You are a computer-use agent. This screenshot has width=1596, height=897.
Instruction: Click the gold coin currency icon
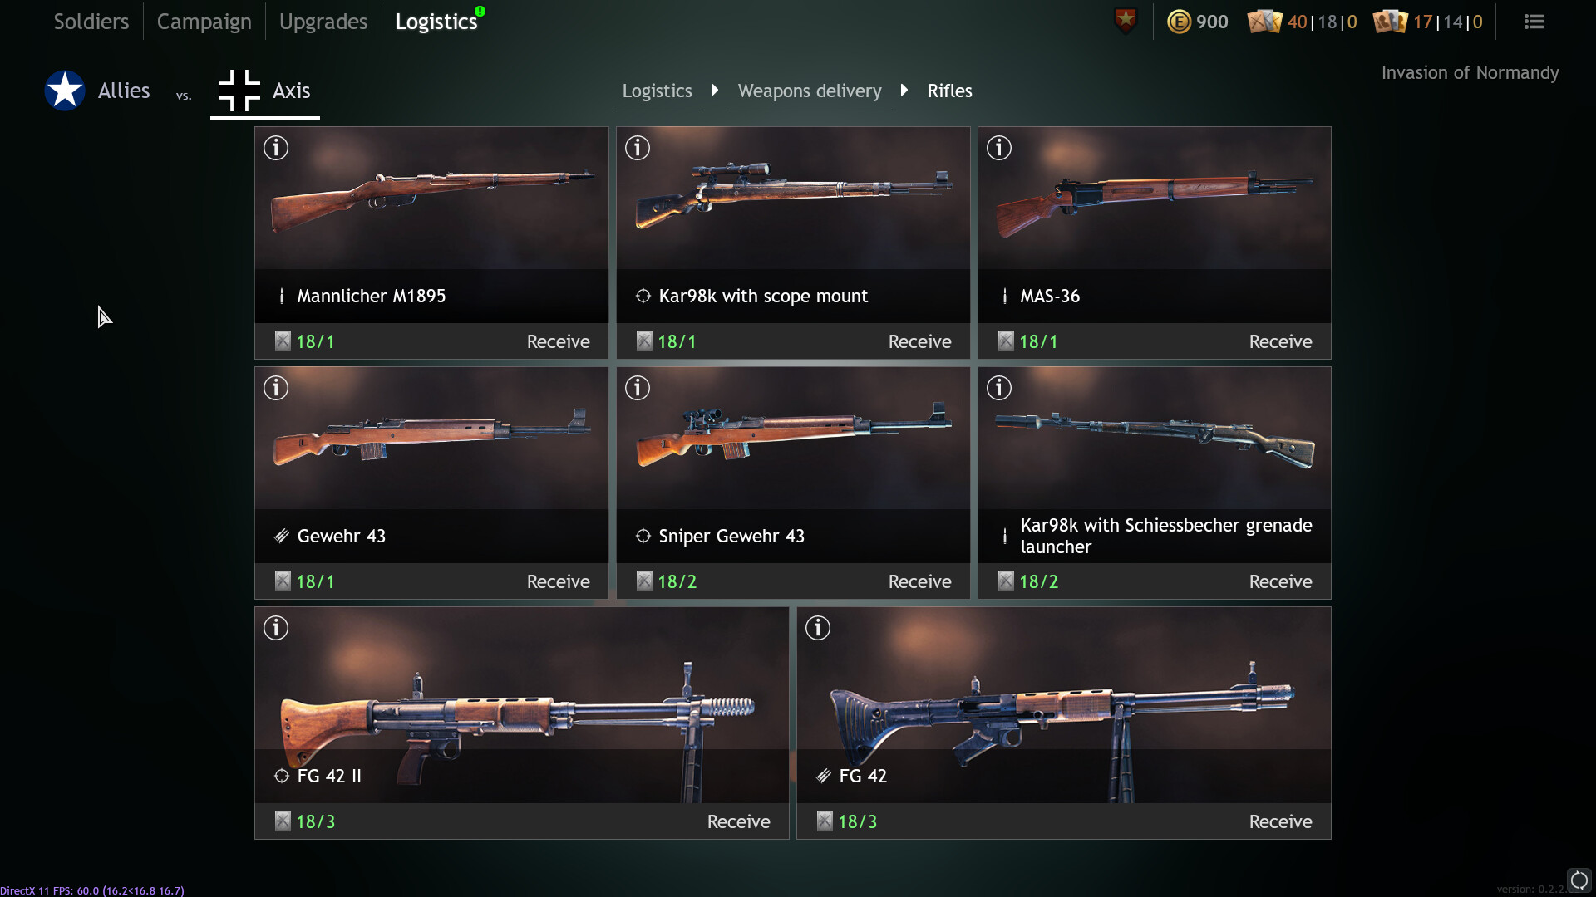1179,22
